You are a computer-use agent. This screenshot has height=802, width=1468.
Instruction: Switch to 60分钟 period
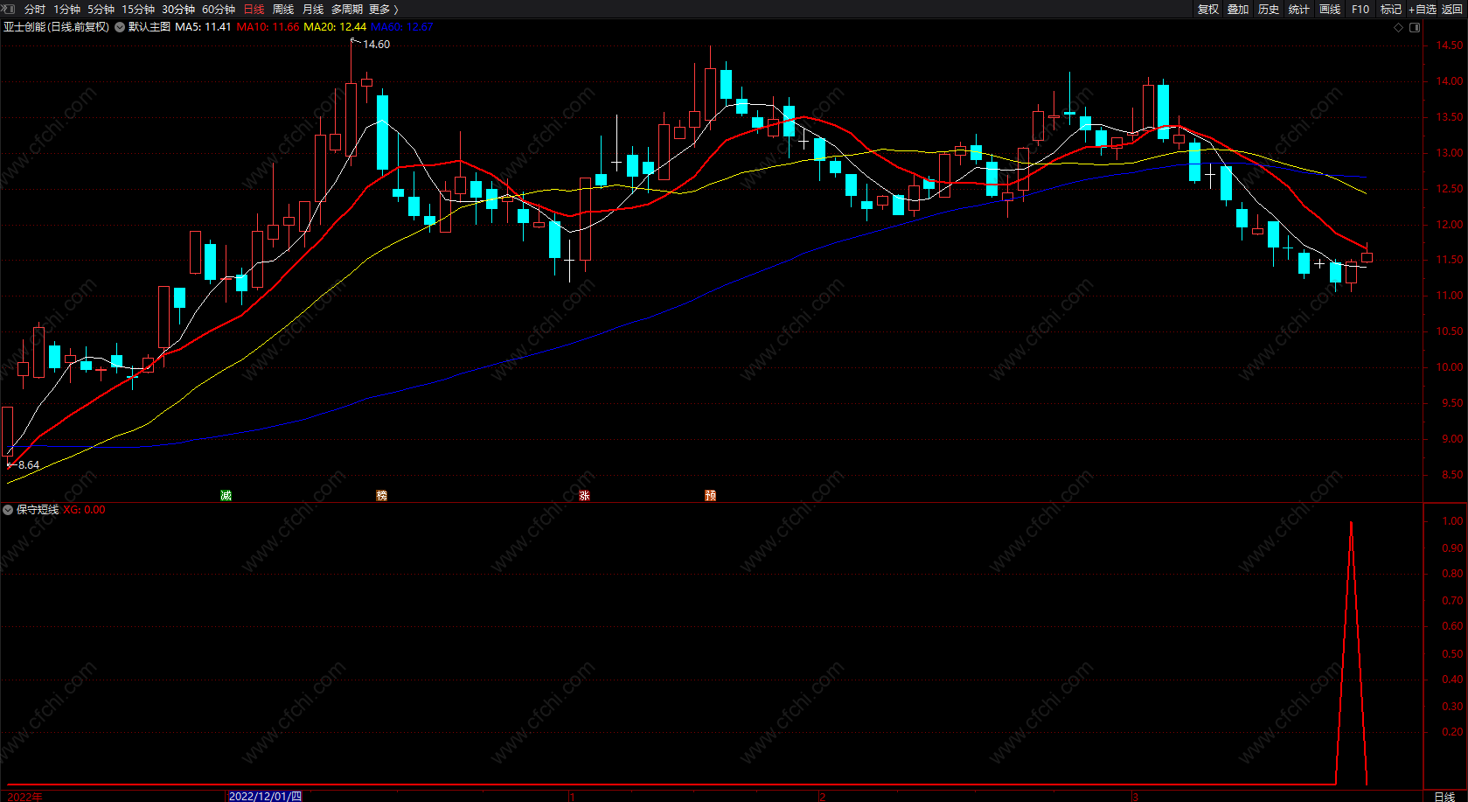(x=219, y=9)
